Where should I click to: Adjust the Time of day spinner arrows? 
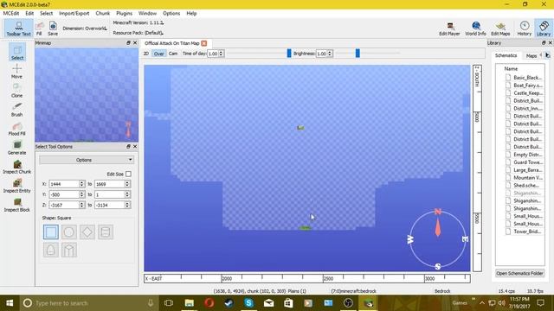point(222,54)
